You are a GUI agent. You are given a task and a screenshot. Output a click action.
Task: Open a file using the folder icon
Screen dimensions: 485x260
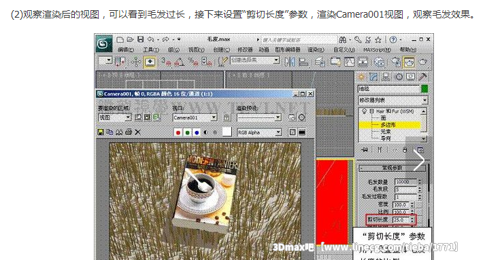pos(130,39)
